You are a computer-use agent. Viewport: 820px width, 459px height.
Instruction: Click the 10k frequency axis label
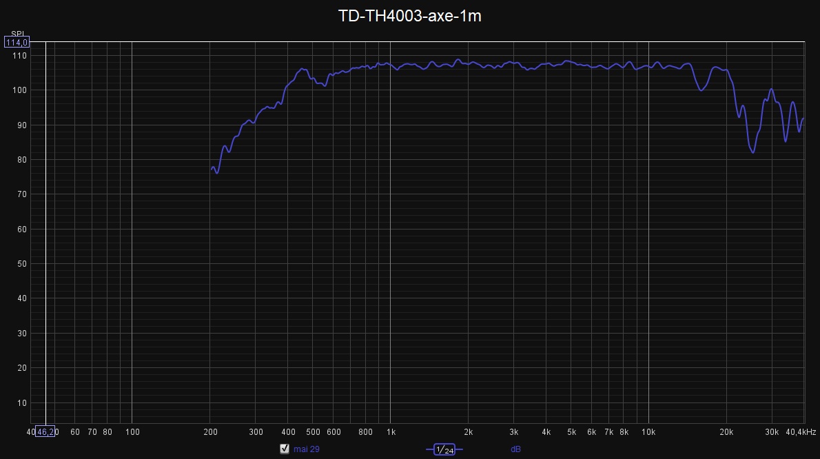[648, 432]
